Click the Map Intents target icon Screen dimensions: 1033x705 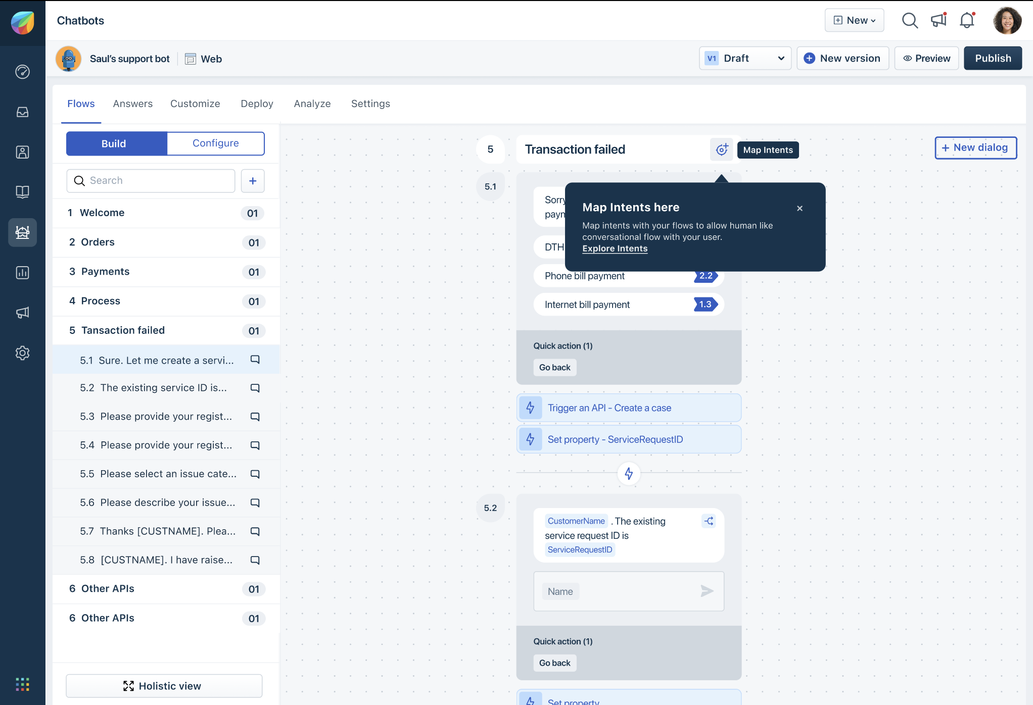[722, 149]
